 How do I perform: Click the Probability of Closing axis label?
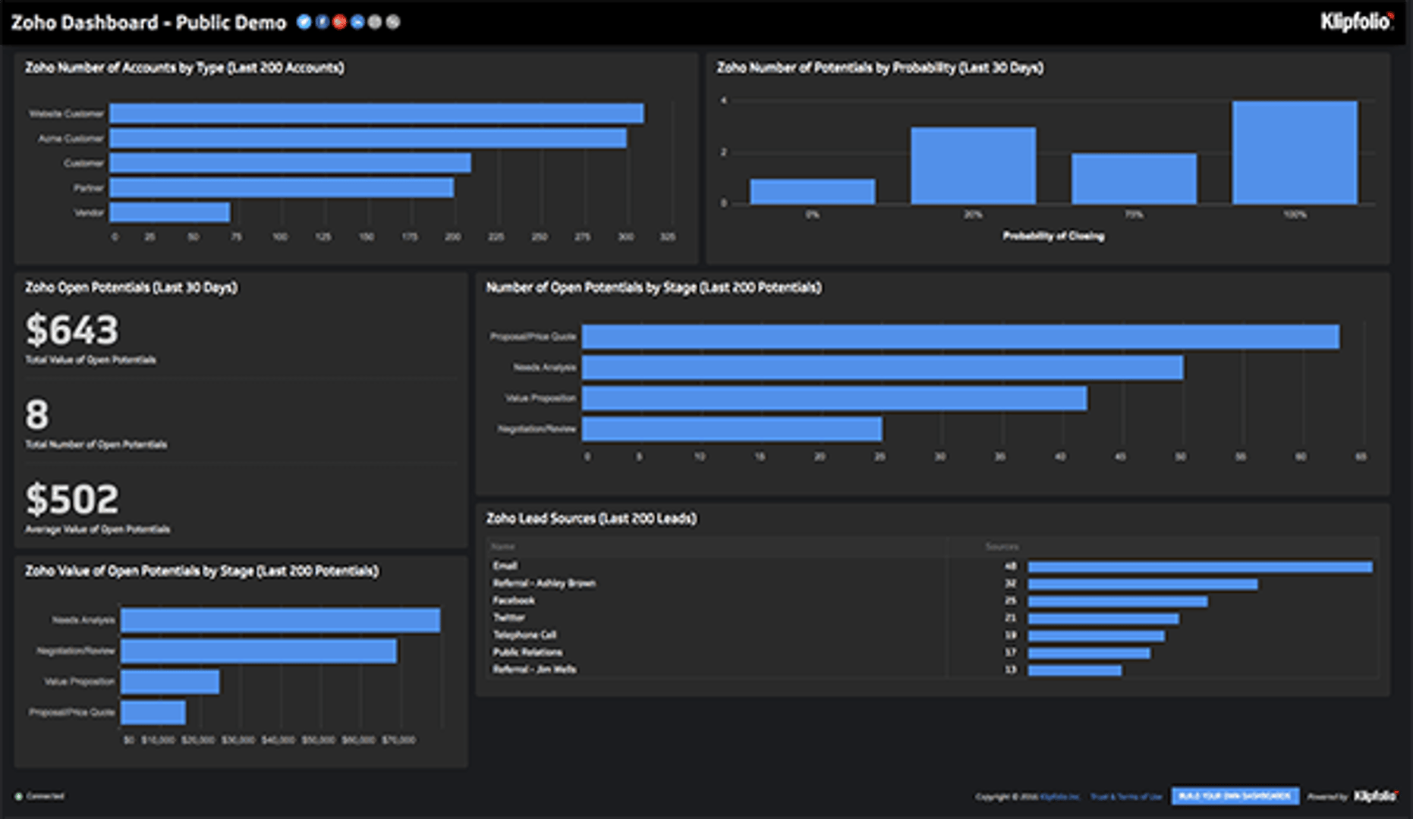[1053, 237]
